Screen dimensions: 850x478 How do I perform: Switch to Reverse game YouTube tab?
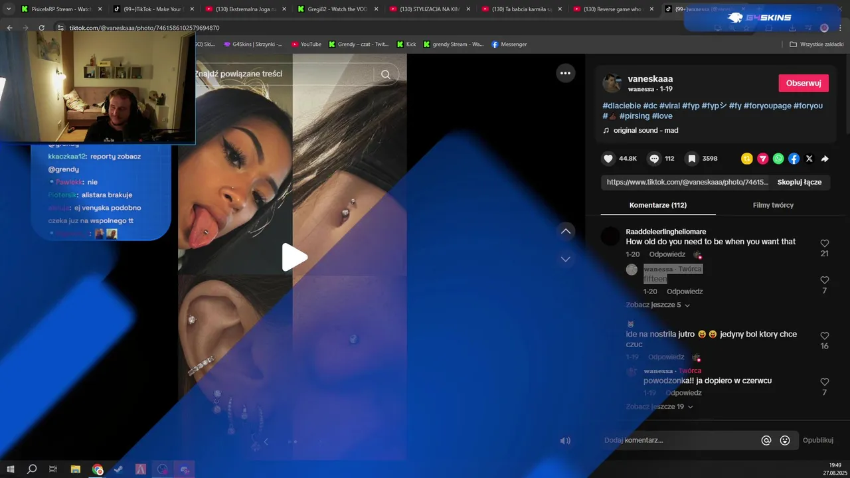[x=614, y=9]
